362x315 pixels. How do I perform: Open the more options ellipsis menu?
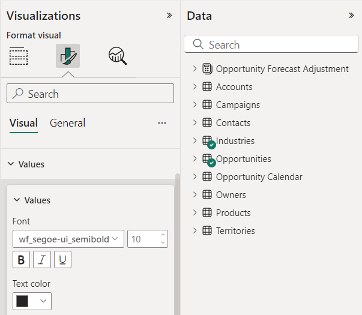(x=161, y=123)
